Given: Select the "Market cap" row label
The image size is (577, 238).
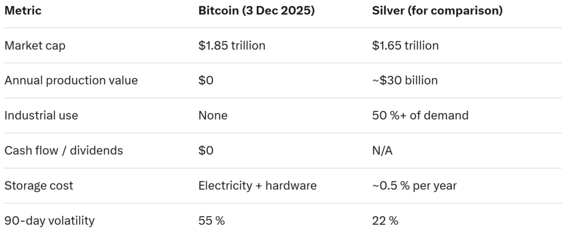Looking at the screenshot, I should [x=35, y=46].
